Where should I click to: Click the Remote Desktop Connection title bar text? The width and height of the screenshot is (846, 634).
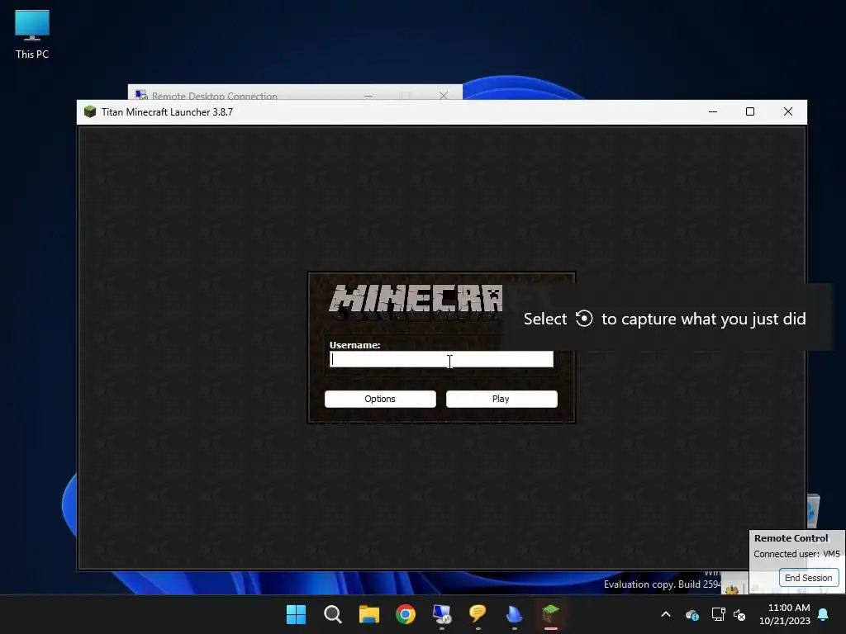click(x=214, y=96)
